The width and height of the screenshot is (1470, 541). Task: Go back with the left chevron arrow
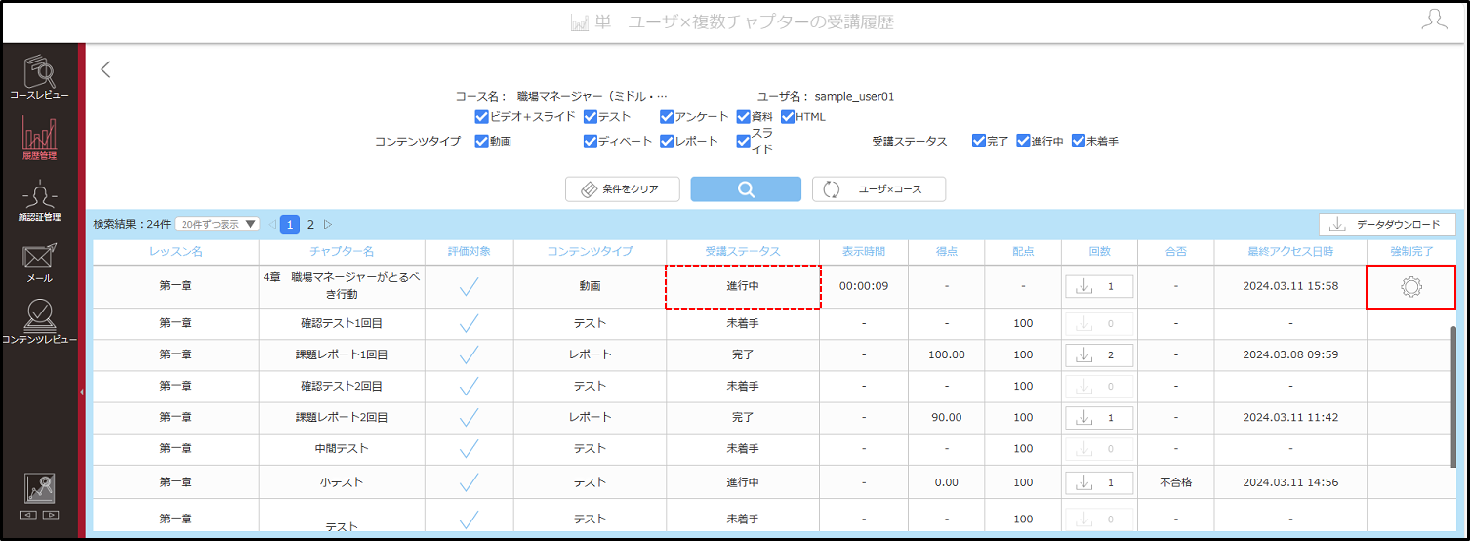point(106,69)
